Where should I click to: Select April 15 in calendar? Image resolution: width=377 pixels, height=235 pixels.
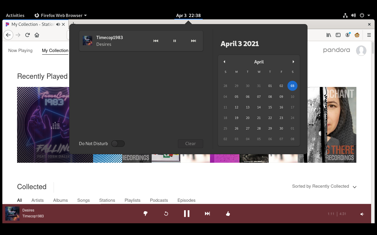pos(270,107)
